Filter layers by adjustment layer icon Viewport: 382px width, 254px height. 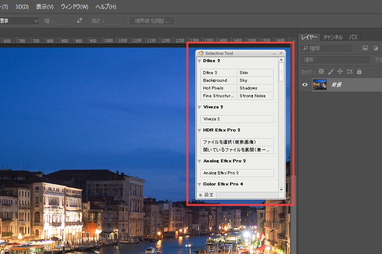click(376, 48)
